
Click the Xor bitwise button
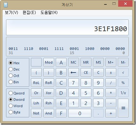coord(49,93)
